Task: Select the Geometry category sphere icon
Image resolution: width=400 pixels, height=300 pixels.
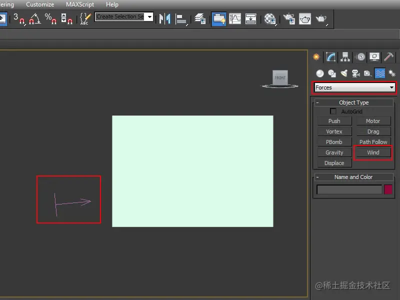Action: [x=320, y=73]
